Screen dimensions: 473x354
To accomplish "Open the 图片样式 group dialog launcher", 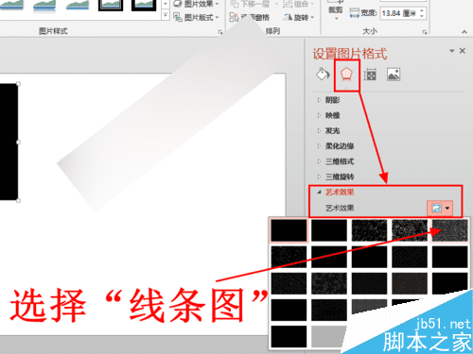I will (x=220, y=32).
